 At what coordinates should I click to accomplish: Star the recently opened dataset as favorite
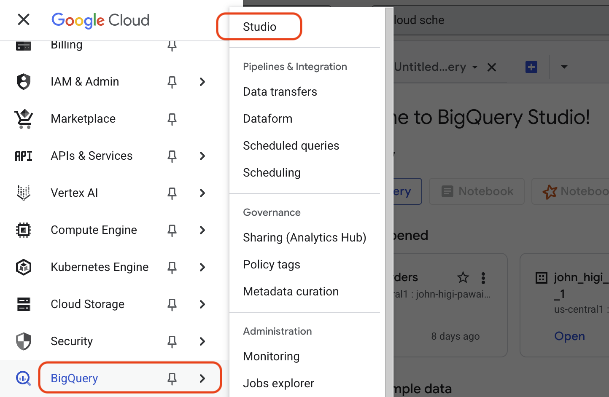click(463, 277)
